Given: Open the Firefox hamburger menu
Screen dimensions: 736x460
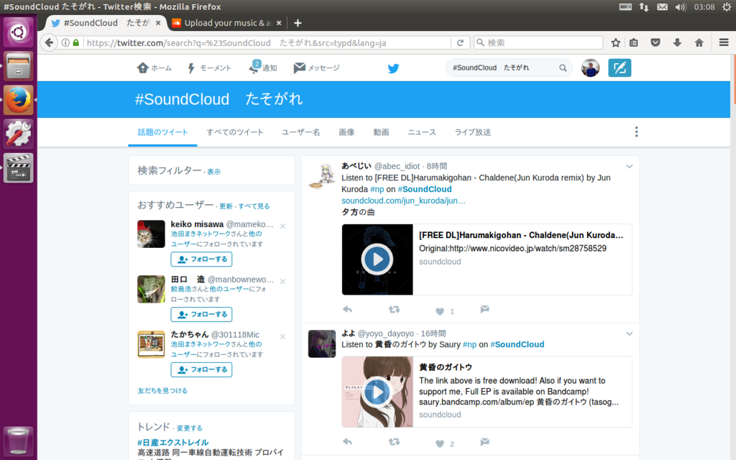Looking at the screenshot, I should coord(723,42).
